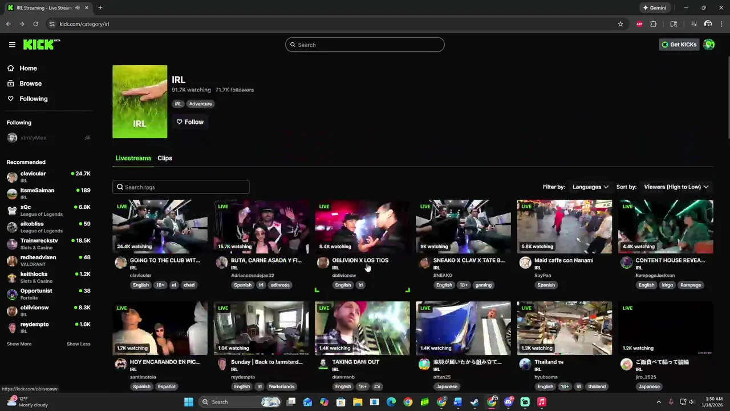Select the Rampage tag on CONTENT HOUSE stream
Viewport: 730px width, 411px height.
(x=691, y=285)
